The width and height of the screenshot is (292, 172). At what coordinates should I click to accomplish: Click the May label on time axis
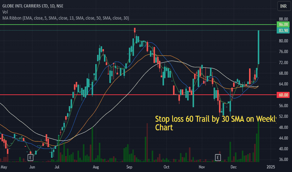pyautogui.click(x=4, y=167)
